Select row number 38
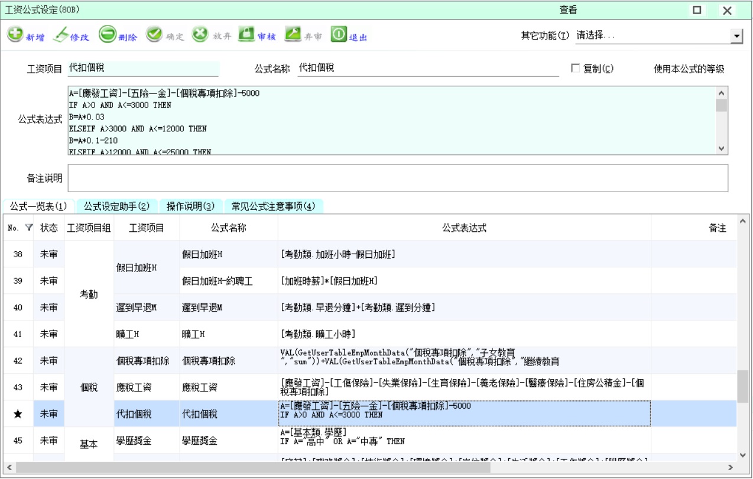 18,254
